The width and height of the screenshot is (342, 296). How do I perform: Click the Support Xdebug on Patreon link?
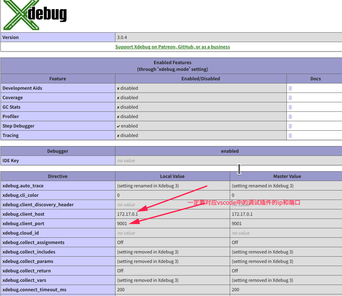[x=172, y=47]
